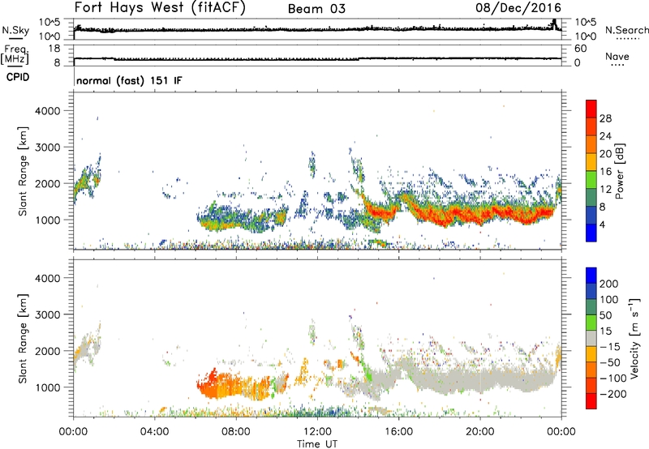
Task: Click the '04:00' time tick label
Action: click(154, 432)
